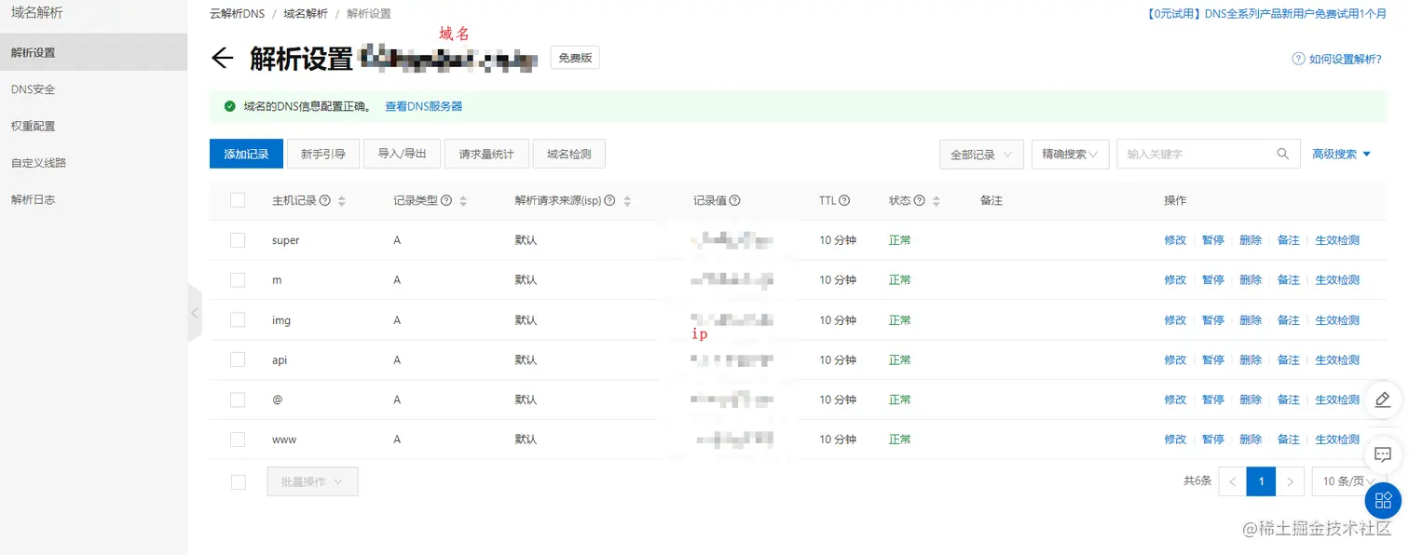Tick the bottom batch-select checkbox

click(x=238, y=481)
